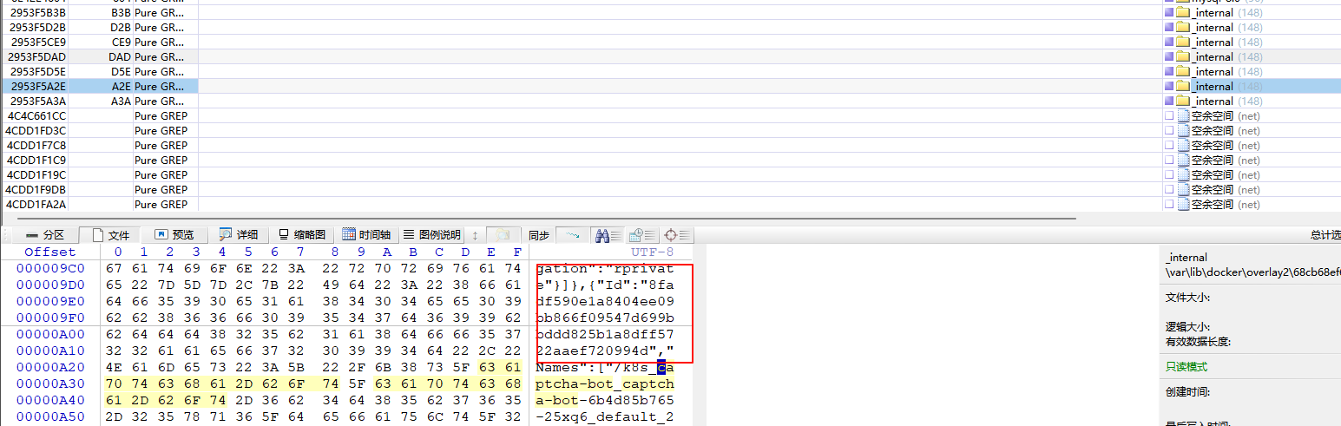Screen dimensions: 1341x426
Task: Click the crosshair position list icon
Action: click(x=675, y=235)
